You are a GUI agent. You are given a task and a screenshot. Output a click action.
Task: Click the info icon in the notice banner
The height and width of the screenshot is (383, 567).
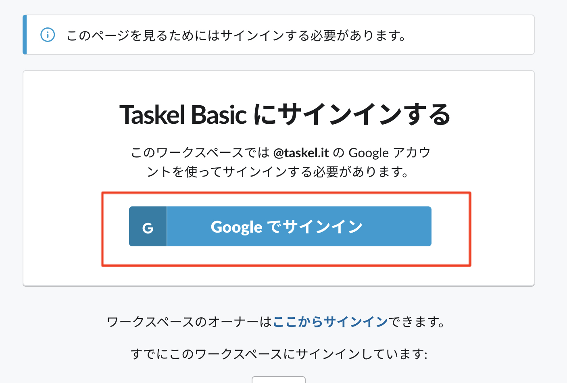pos(48,35)
